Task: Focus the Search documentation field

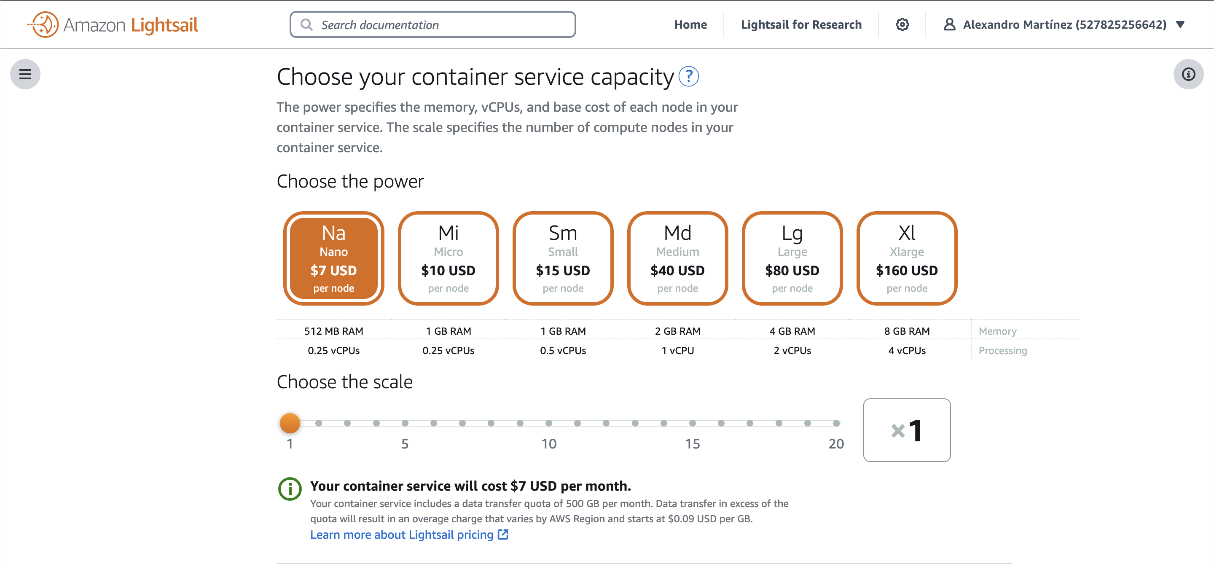Action: [x=438, y=24]
